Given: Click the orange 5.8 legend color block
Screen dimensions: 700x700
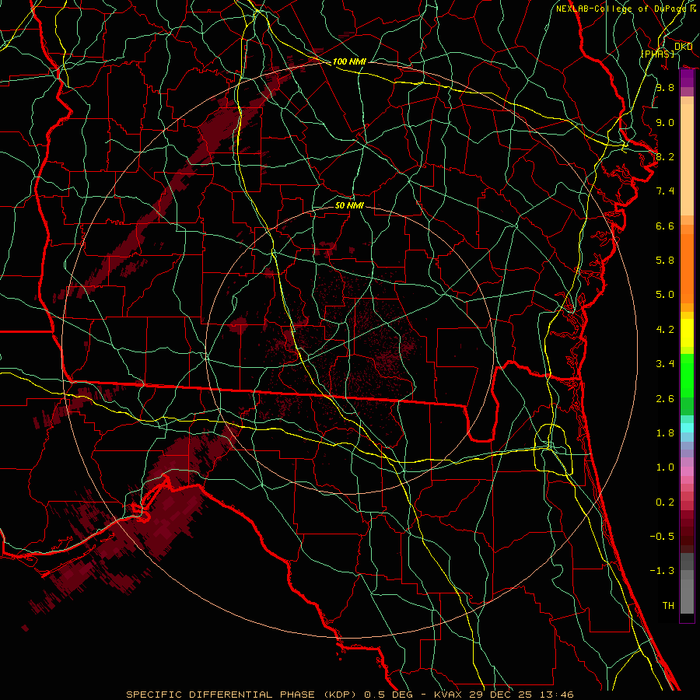Looking at the screenshot, I should tap(687, 261).
